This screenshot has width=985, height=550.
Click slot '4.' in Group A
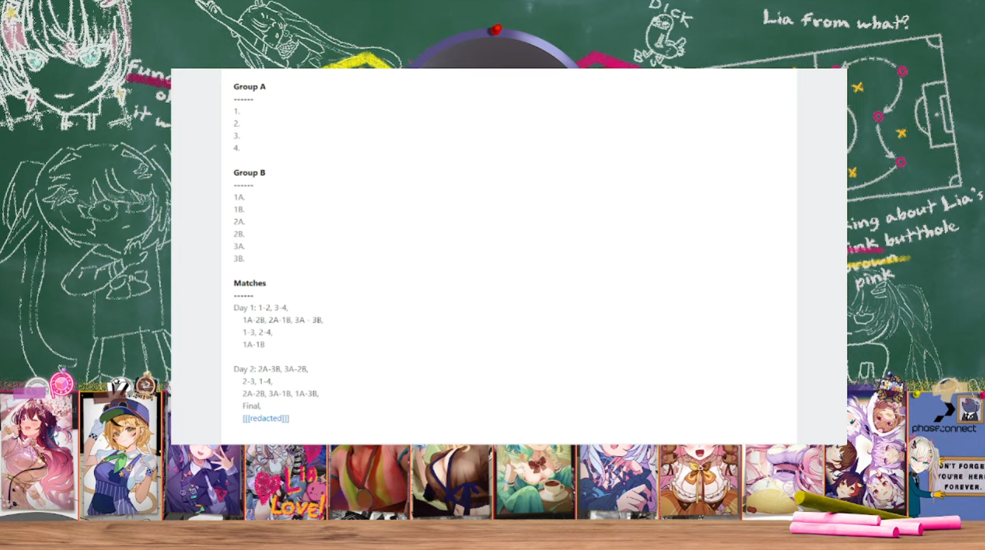coord(237,148)
